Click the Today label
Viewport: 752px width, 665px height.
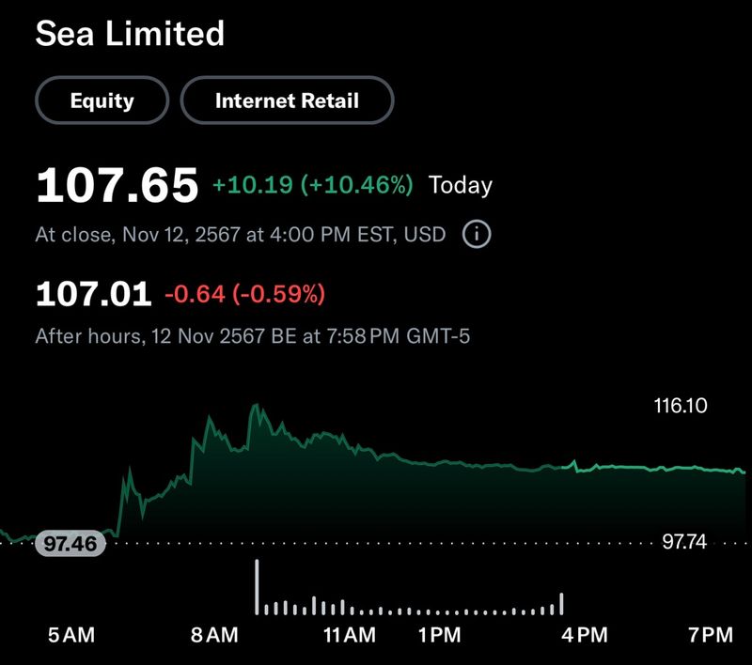pyautogui.click(x=460, y=185)
